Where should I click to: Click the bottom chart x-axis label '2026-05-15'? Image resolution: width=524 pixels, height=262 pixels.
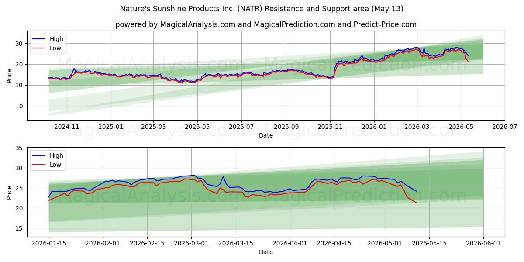coord(429,243)
